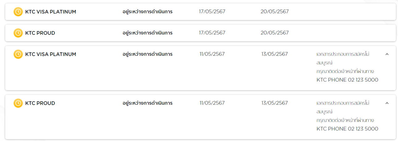Click the clock icon beside KTC PROUD dated 11/05/2567

[18, 103]
